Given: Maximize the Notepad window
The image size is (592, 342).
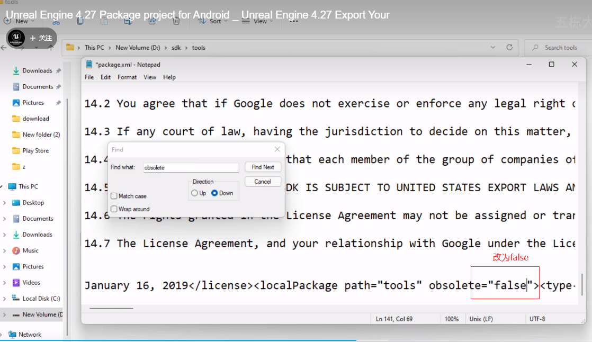Looking at the screenshot, I should [551, 65].
